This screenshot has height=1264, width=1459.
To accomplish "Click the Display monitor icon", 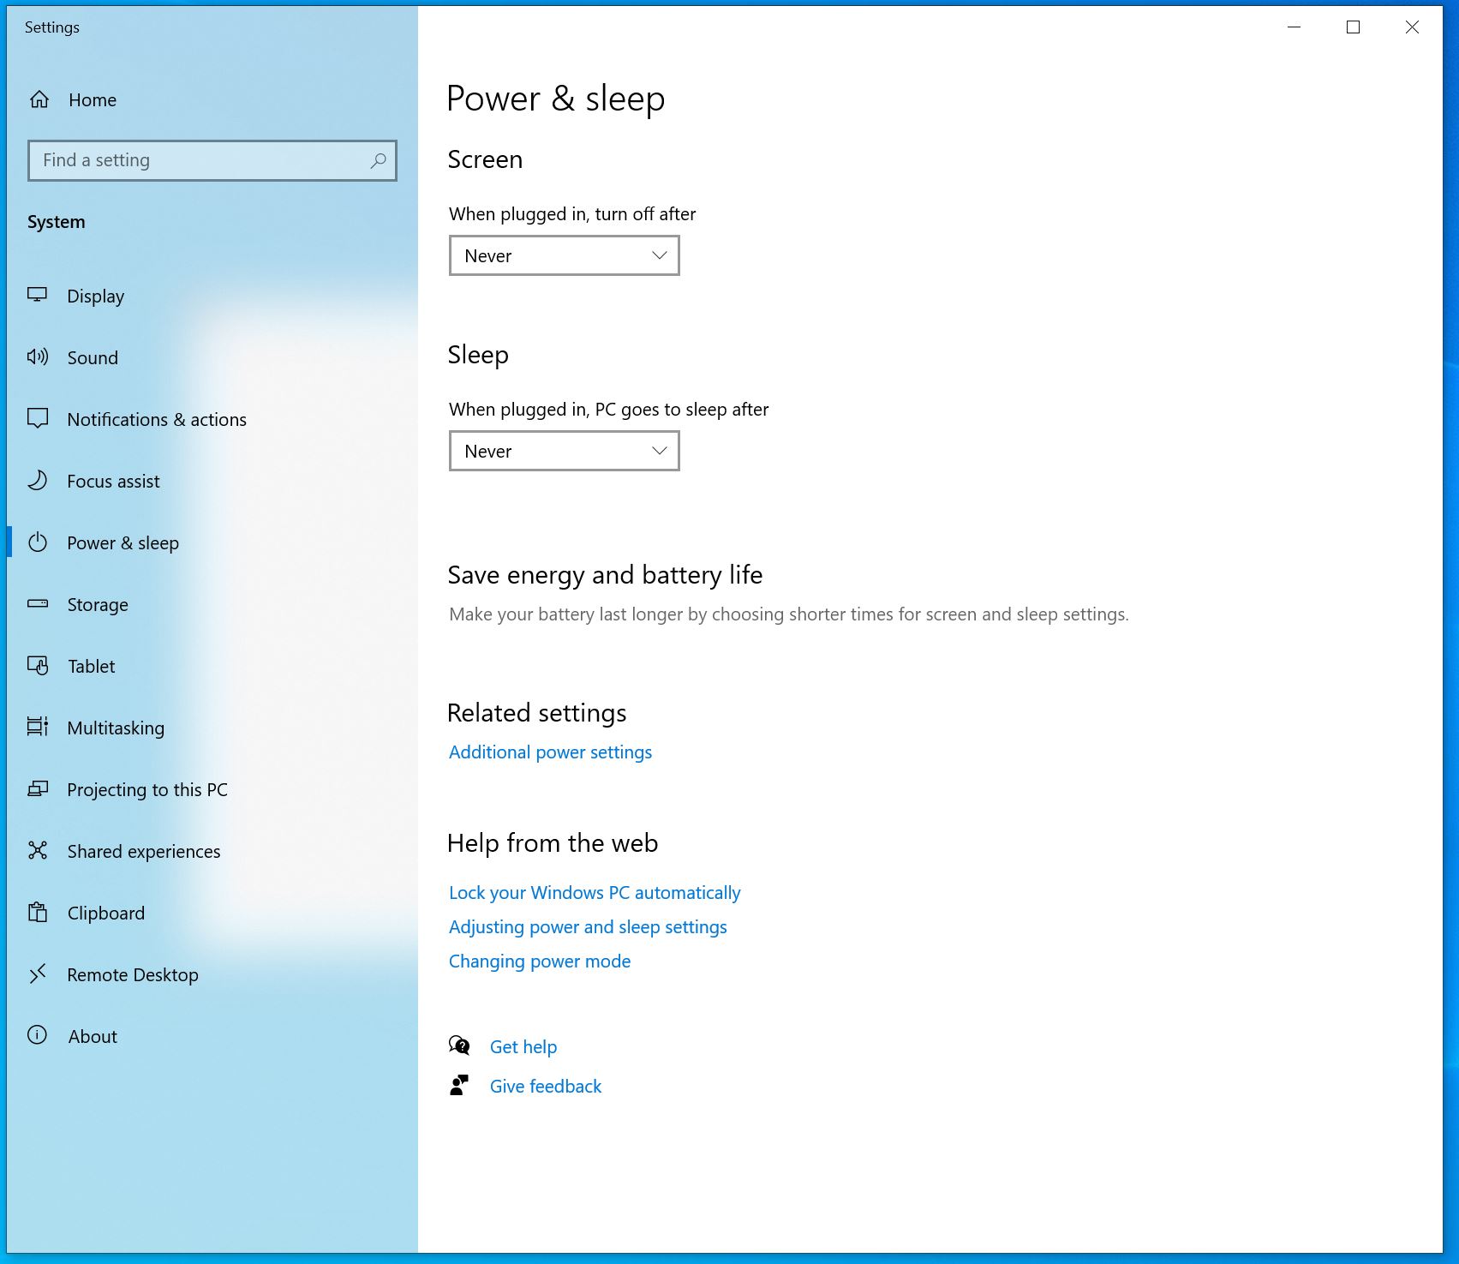I will pyautogui.click(x=38, y=296).
